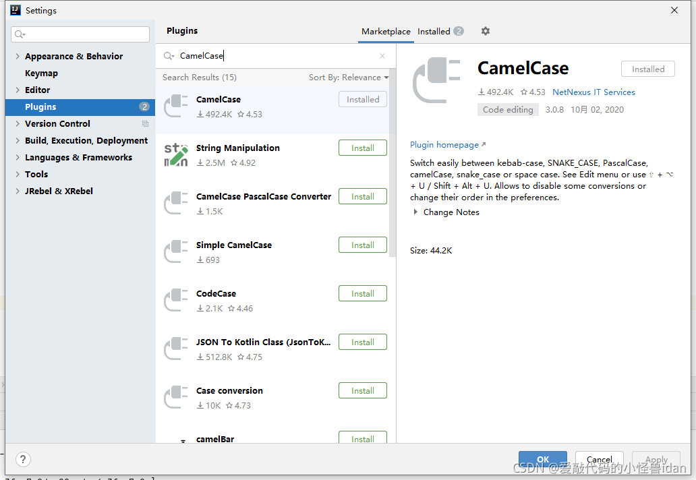696x480 pixels.
Task: Expand the Tools settings node
Action: click(18, 175)
